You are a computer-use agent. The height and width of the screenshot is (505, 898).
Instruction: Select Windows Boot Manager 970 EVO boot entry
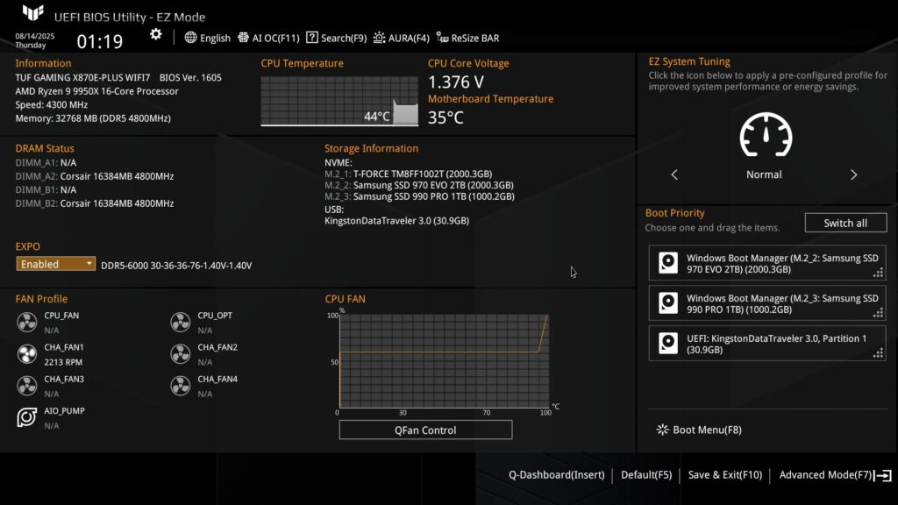pos(767,263)
